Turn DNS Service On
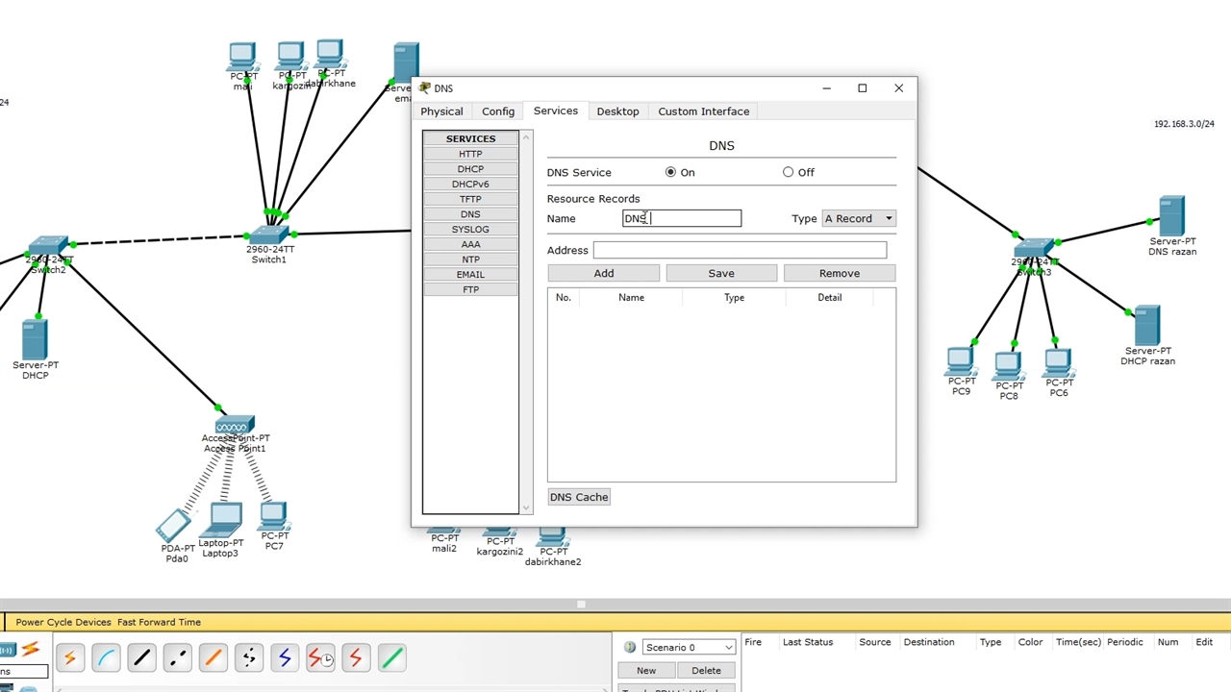Screen dimensions: 1231x692 click(670, 172)
